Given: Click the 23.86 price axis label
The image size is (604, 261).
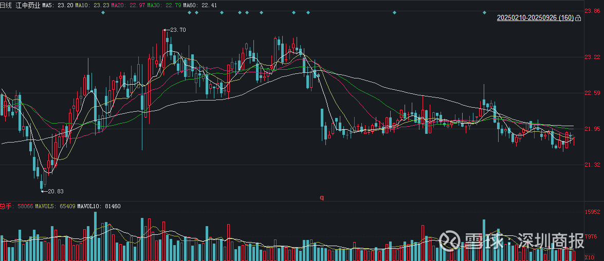Looking at the screenshot, I should pyautogui.click(x=592, y=11).
